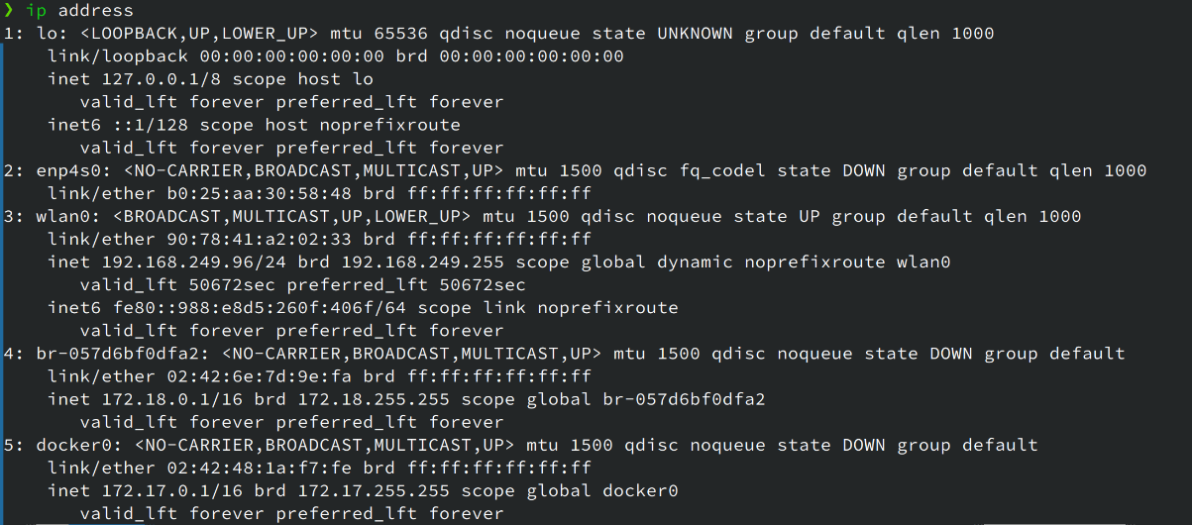Image resolution: width=1192 pixels, height=525 pixels.
Task: Click the prompt chevron before ip address
Action: coord(9,11)
